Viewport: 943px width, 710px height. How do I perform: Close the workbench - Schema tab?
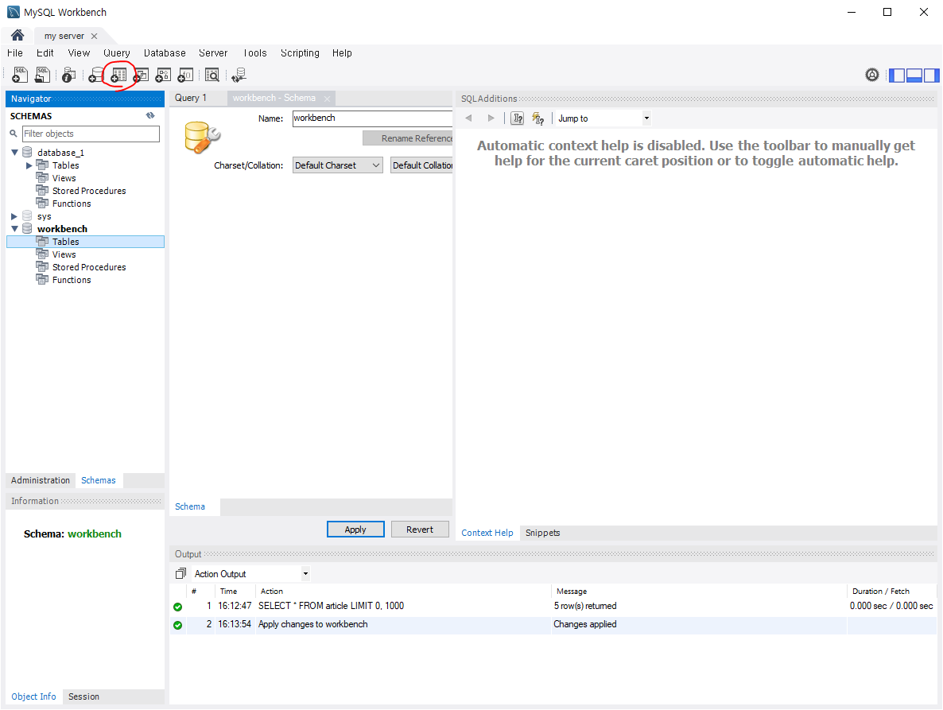click(327, 99)
